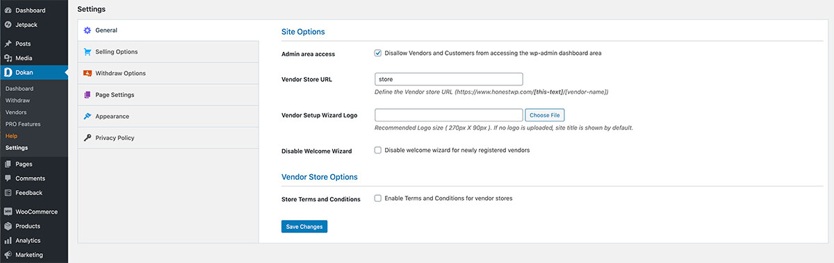Image resolution: width=834 pixels, height=263 pixels.
Task: Click the Privacy Policy key icon
Action: point(88,137)
